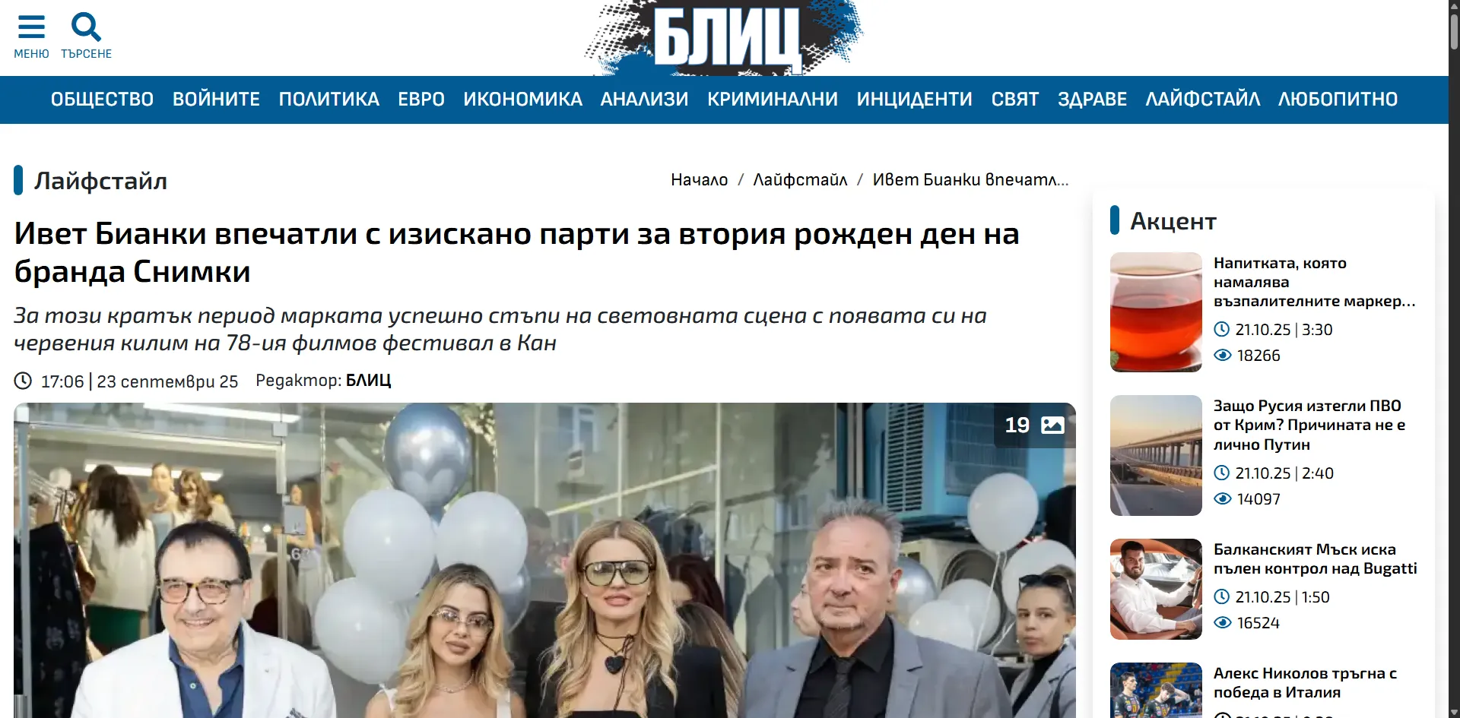Click the main Ивет Бианки party photo
The width and height of the screenshot is (1460, 718).
tap(544, 560)
